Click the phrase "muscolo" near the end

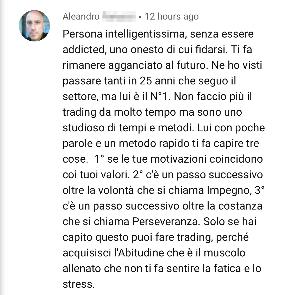(225, 253)
